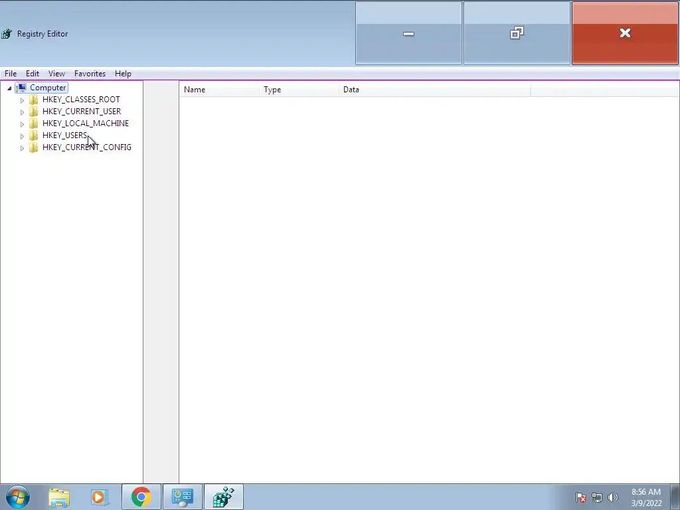Click the HKEY_USERS folder icon
The width and height of the screenshot is (680, 510).
(33, 135)
